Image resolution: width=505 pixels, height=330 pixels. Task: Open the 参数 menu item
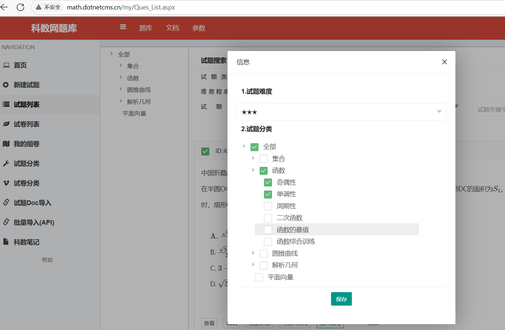(199, 28)
